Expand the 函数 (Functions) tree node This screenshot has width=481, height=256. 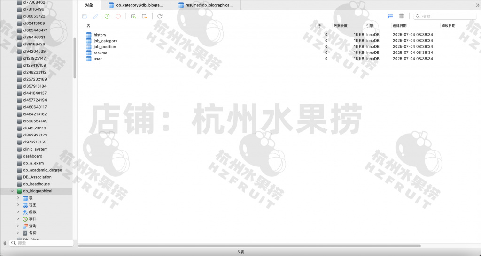pyautogui.click(x=18, y=212)
